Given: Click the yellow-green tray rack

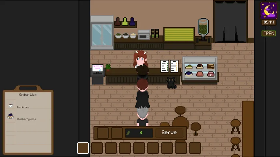Looking at the screenshot, I should tap(179, 34).
